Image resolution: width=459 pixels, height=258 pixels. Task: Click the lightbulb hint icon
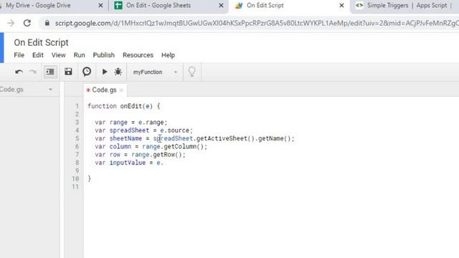(192, 72)
